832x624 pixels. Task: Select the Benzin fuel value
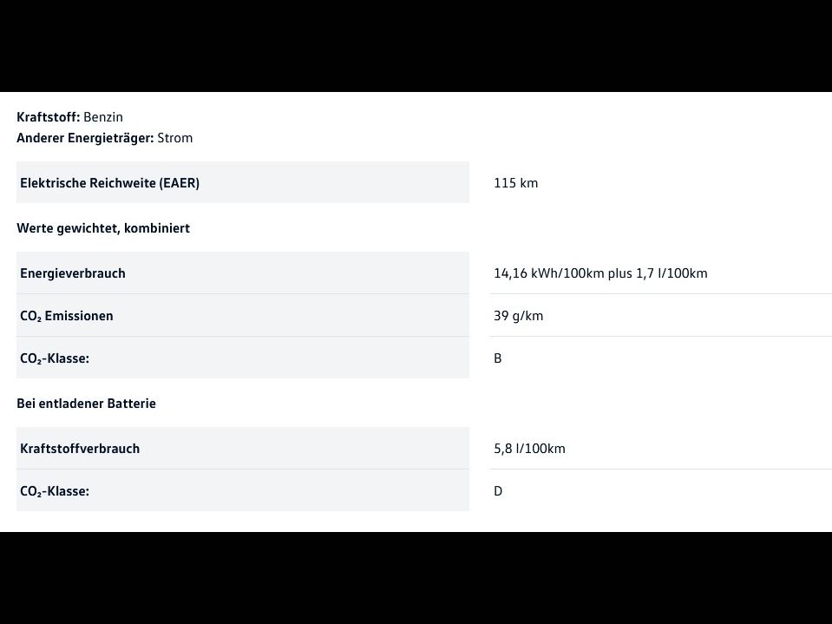click(103, 117)
